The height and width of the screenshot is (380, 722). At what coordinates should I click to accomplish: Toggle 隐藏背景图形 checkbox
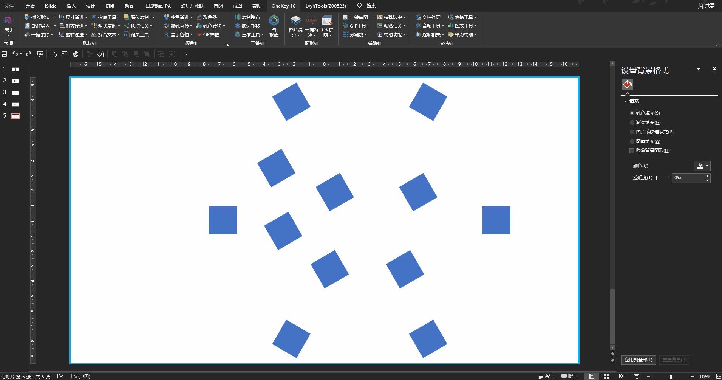(x=632, y=150)
